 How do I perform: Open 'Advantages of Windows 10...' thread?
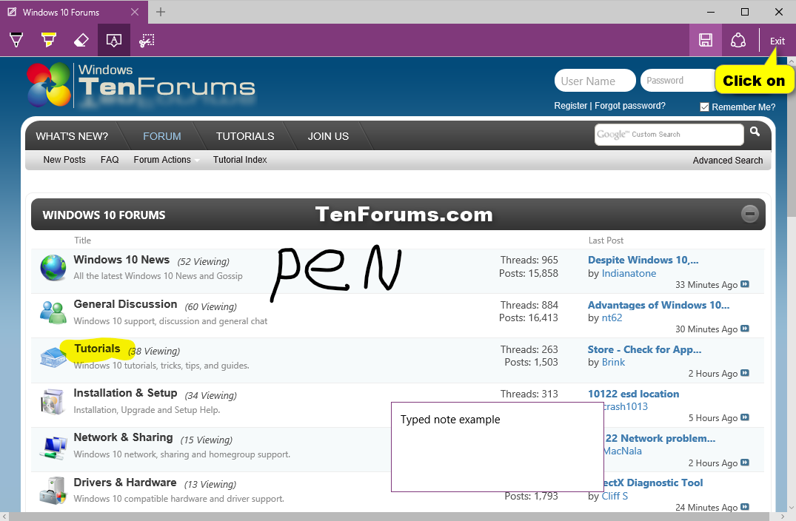click(658, 305)
